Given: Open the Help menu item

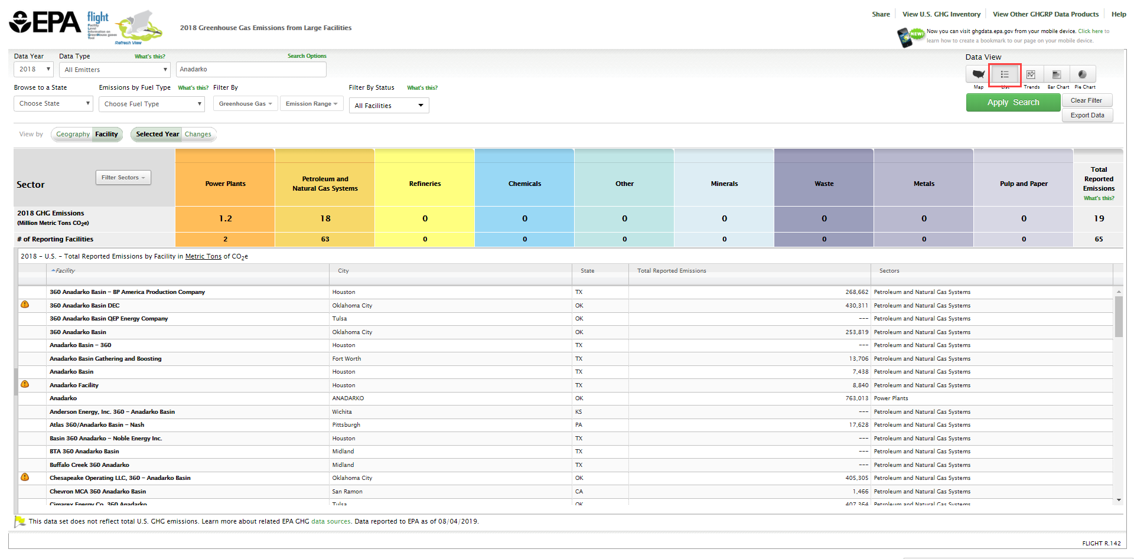Looking at the screenshot, I should (1119, 14).
